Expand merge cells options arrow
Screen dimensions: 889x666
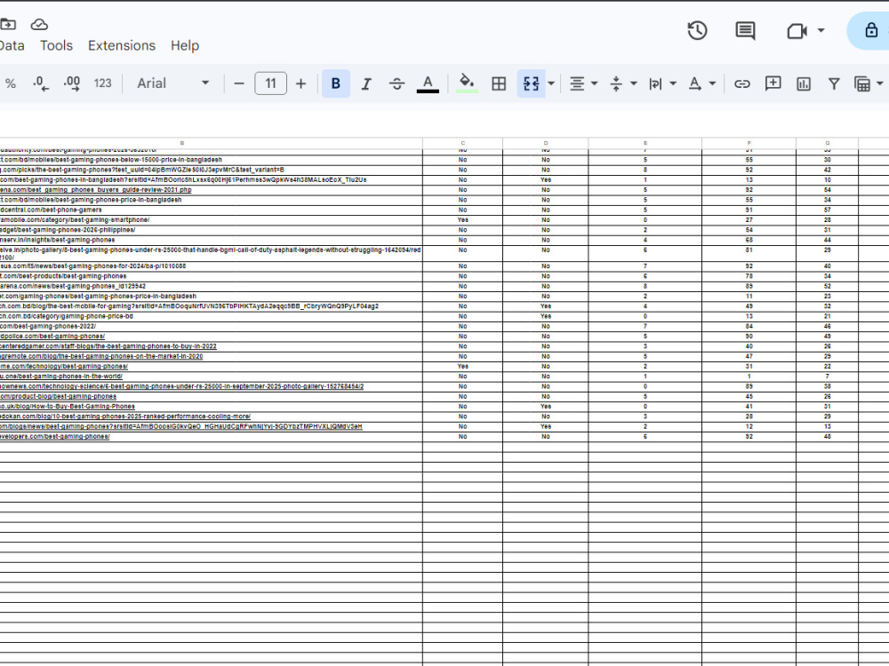click(x=551, y=83)
